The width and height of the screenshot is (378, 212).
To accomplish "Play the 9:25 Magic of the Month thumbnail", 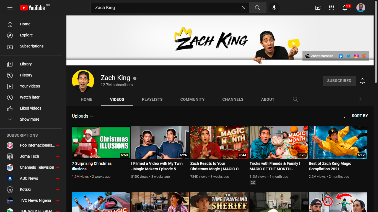I will [279, 142].
